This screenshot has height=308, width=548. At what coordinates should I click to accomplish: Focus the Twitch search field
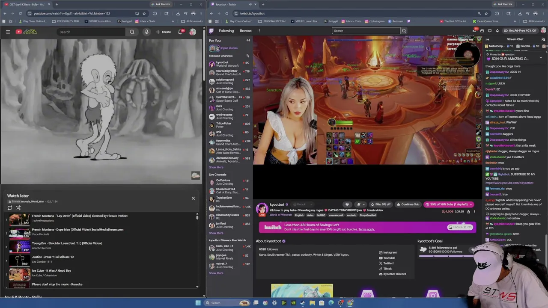pyautogui.click(x=366, y=31)
